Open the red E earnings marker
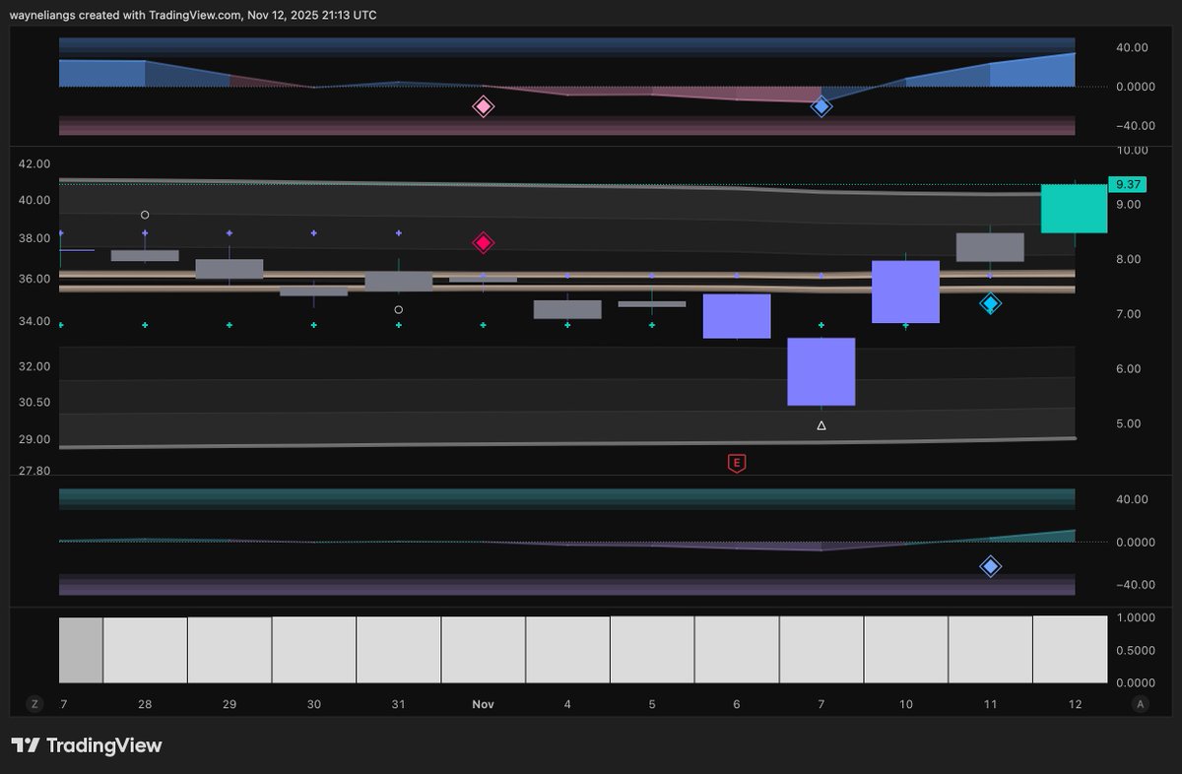 pos(736,463)
